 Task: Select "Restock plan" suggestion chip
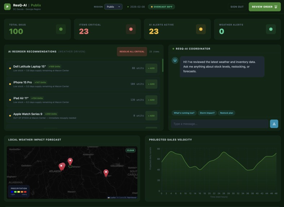226,113
